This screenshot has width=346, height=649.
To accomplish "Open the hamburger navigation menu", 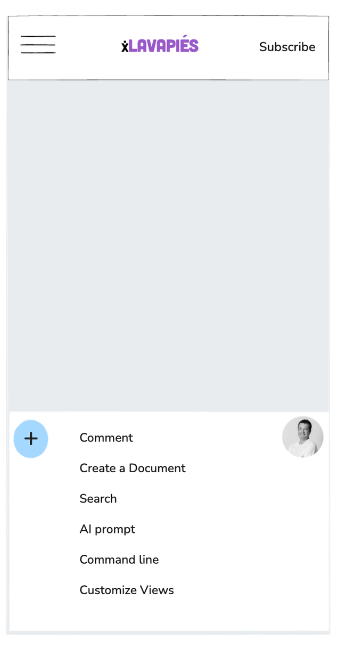I will point(38,45).
